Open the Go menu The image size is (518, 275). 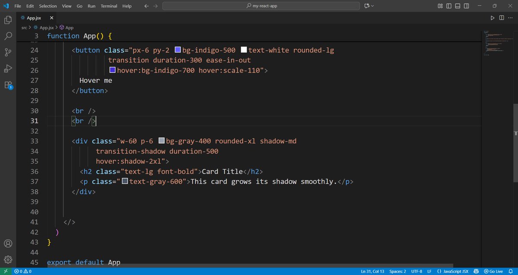(80, 6)
